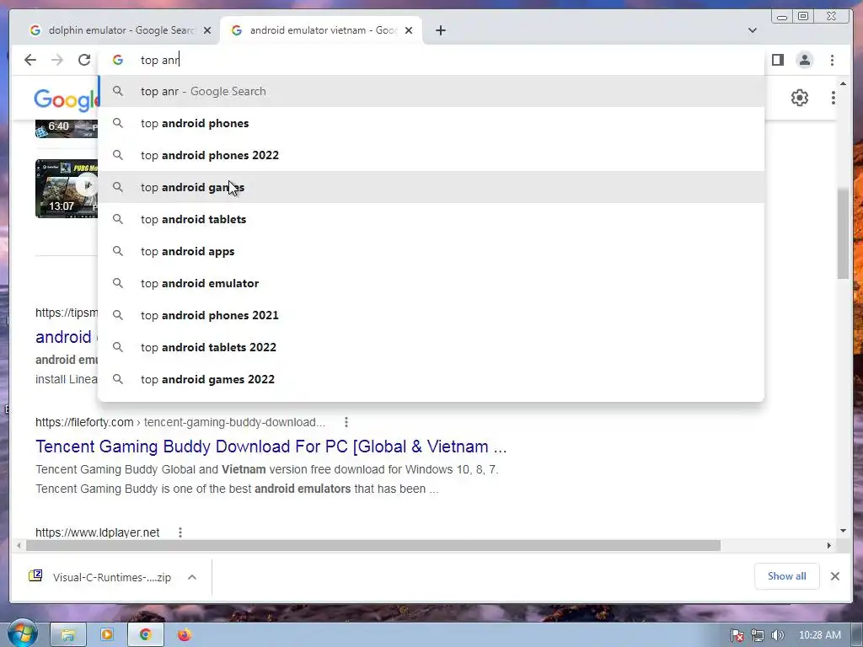Viewport: 863px width, 647px height.
Task: Click the browser forward arrow
Action: tap(57, 60)
